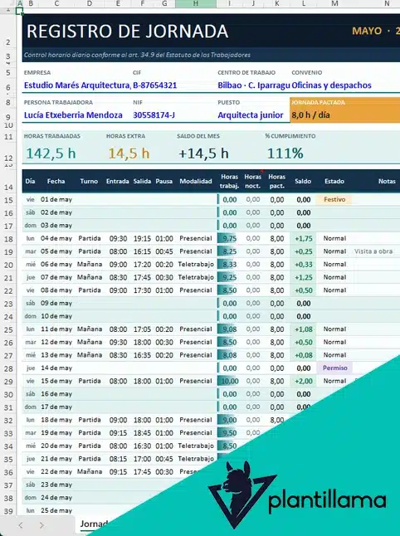Click the Select All corner triangle
This screenshot has width=400, height=536.
8,3
